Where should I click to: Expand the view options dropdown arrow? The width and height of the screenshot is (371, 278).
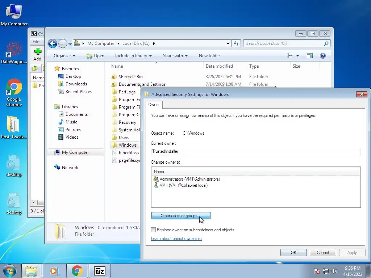(298, 56)
